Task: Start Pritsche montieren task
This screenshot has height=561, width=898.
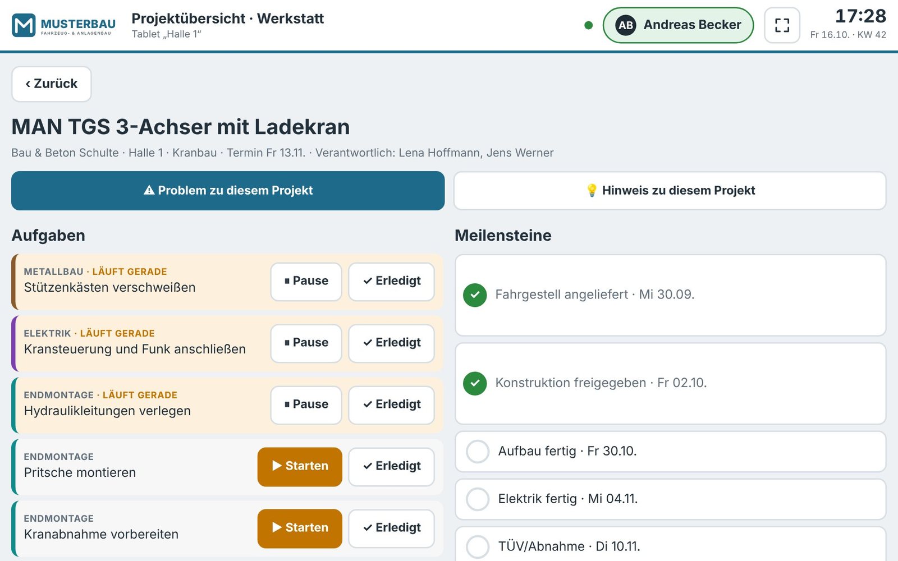Action: point(300,467)
